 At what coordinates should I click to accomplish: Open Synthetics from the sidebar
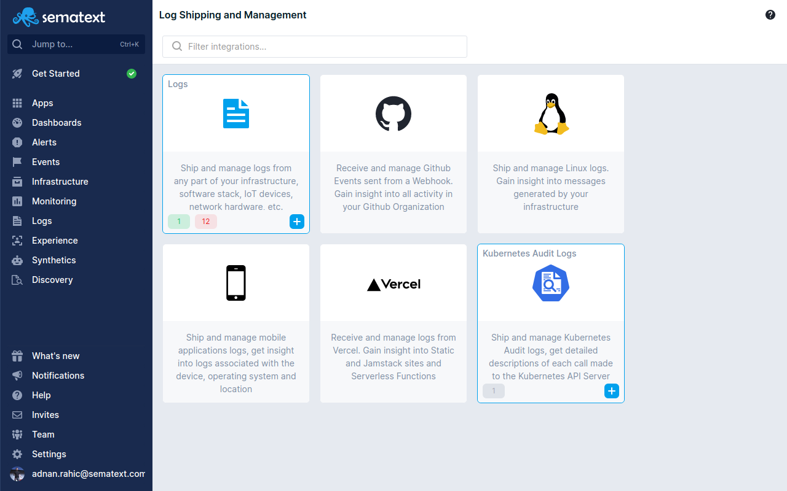pyautogui.click(x=76, y=260)
